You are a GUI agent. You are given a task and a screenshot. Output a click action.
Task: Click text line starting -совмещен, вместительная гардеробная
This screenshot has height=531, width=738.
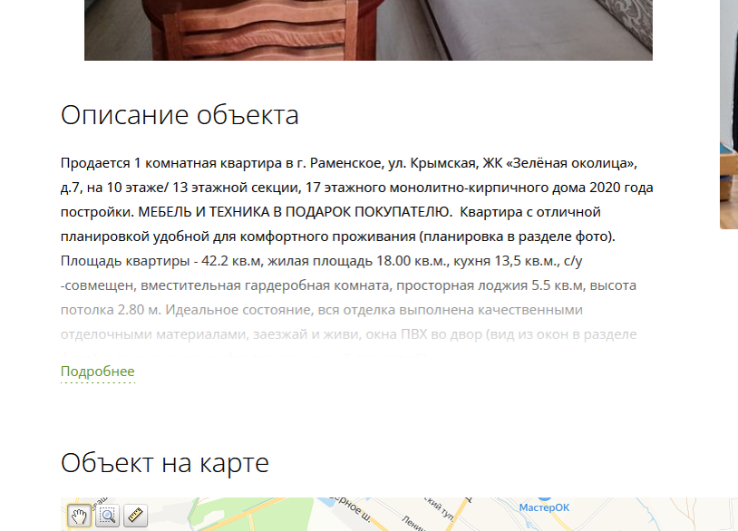pyautogui.click(x=348, y=285)
